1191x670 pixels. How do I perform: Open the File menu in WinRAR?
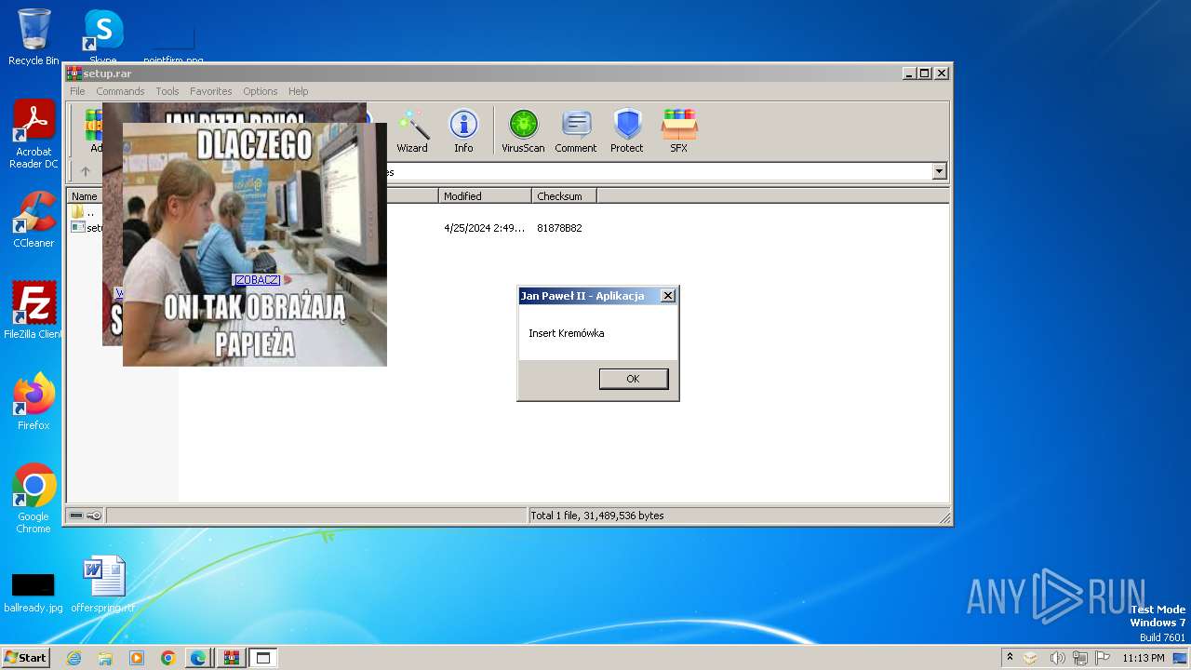(77, 91)
